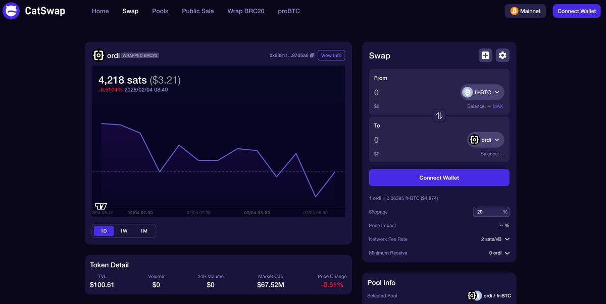Click the From amount input field
This screenshot has height=304, width=606.
pos(414,92)
